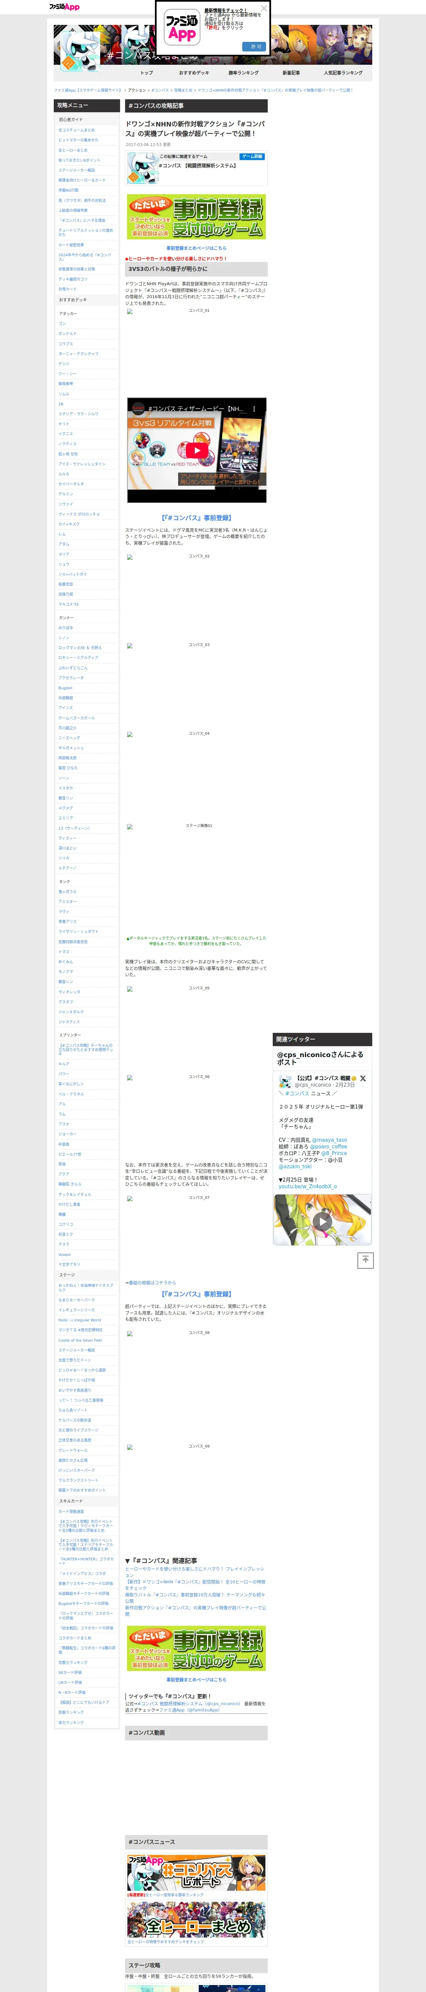
Task: Click the game mascot icon in the related game box
Action: [142, 168]
